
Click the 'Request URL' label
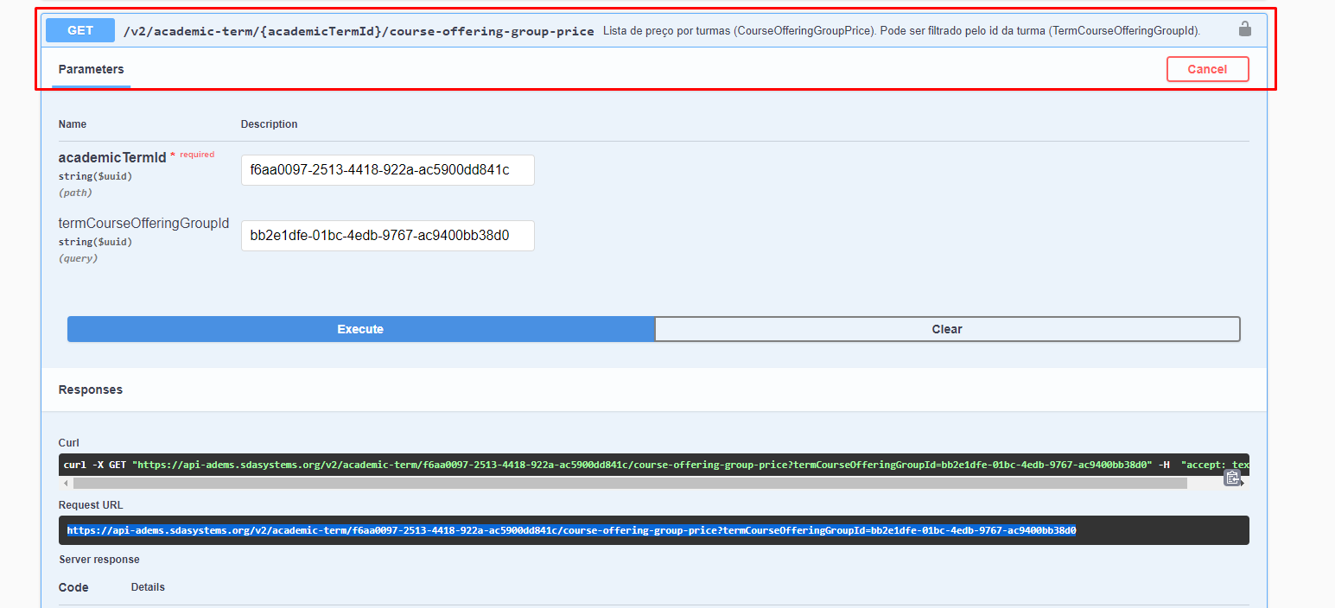[90, 505]
